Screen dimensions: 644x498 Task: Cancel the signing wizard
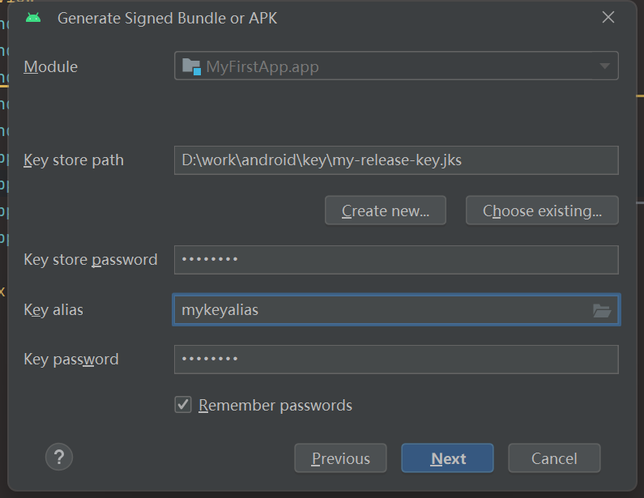coord(554,458)
